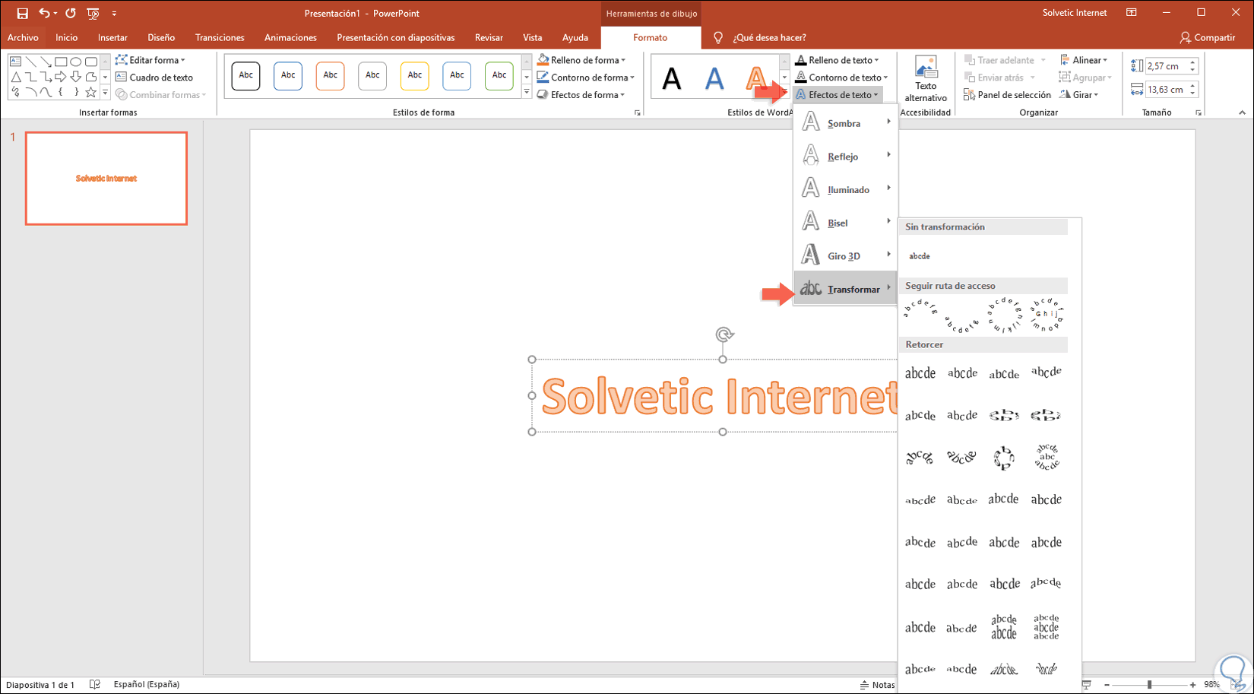Viewport: 1254px width, 694px height.
Task: Collapse the ribbon with the arrow button
Action: (1242, 112)
